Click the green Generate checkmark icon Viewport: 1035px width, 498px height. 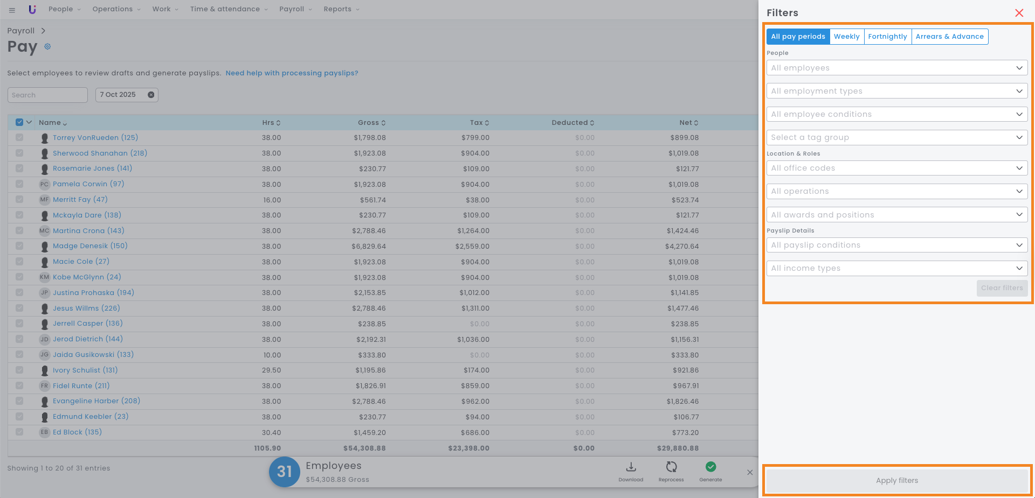tap(710, 467)
